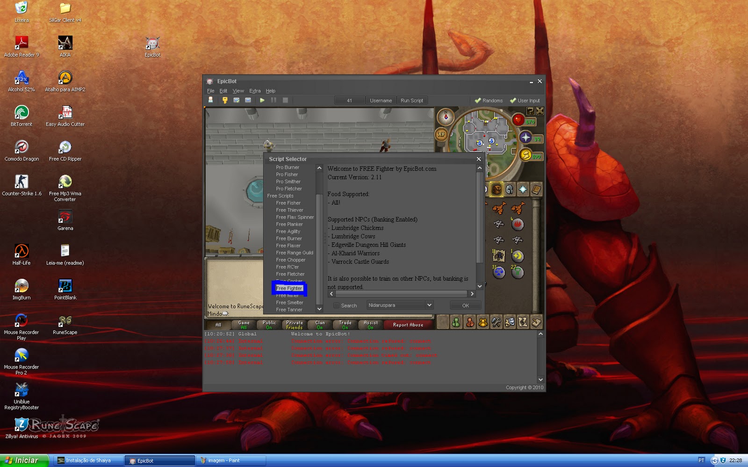Open the inventory backpack tab icon
748x467 pixels.
(496, 189)
